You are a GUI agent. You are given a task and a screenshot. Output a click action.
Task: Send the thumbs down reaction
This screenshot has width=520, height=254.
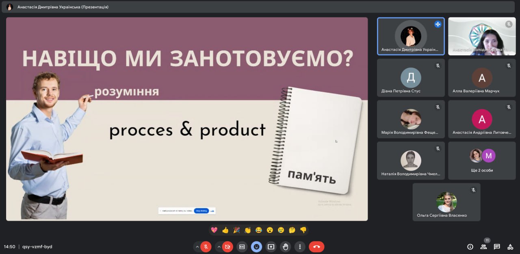tap(303, 230)
